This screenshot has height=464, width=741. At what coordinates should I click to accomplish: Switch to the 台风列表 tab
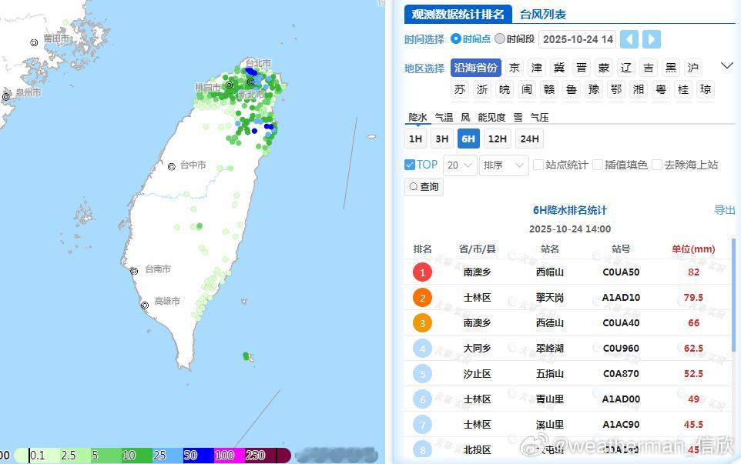(543, 14)
